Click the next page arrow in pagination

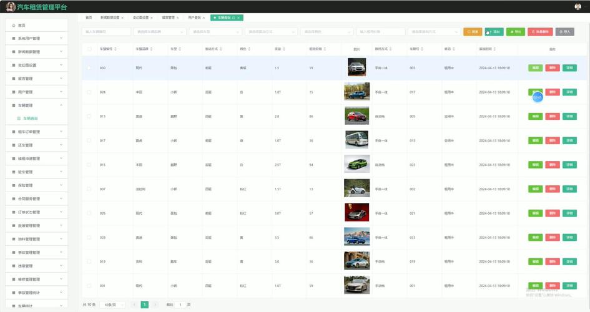[x=155, y=305]
